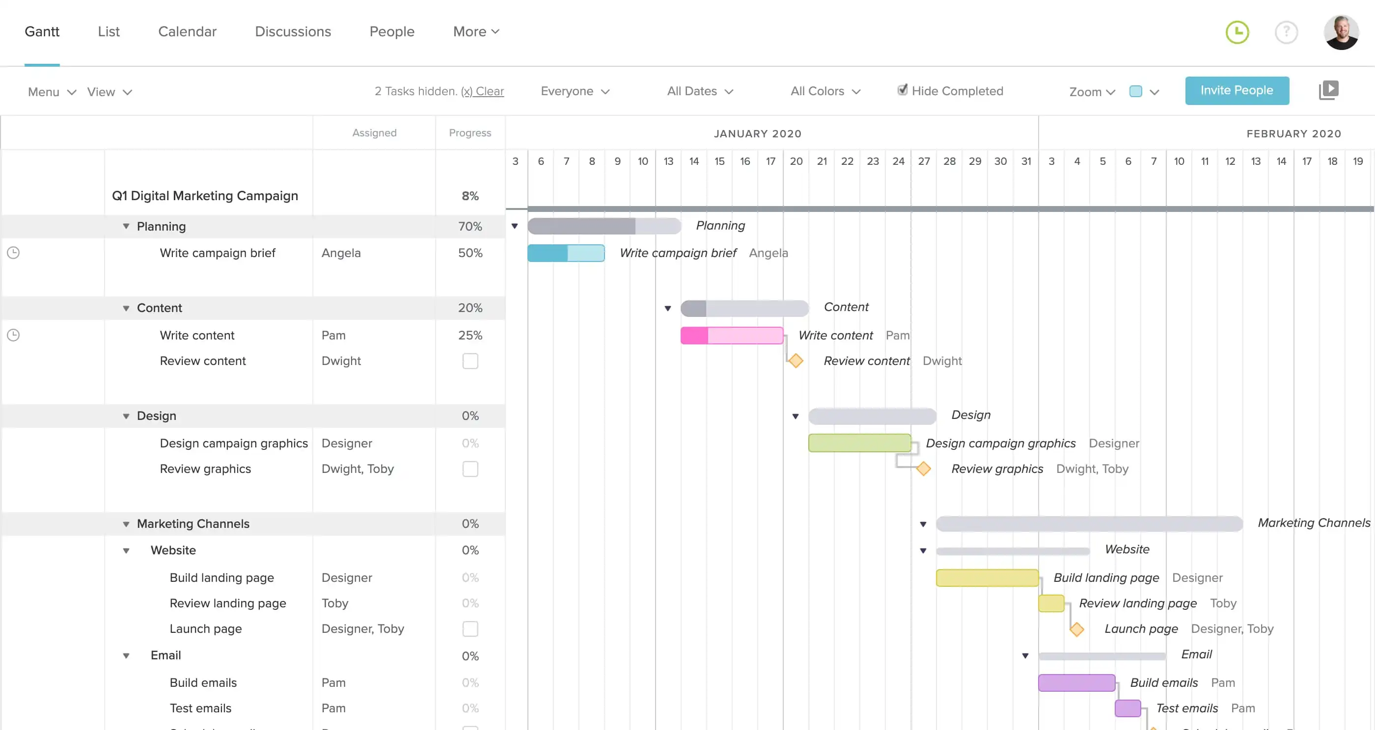Screen dimensions: 1375x730
Task: Open the All Colors dropdown
Action: tap(825, 91)
